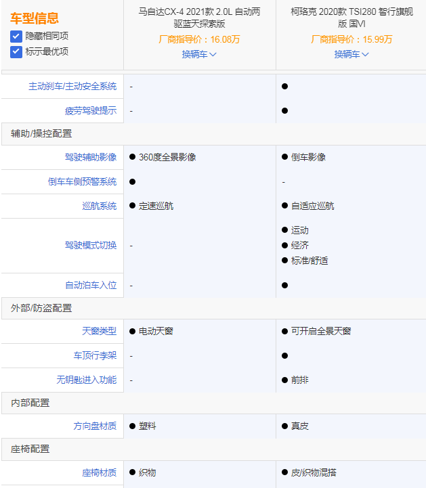Open the 方向盘材质 link

95,426
